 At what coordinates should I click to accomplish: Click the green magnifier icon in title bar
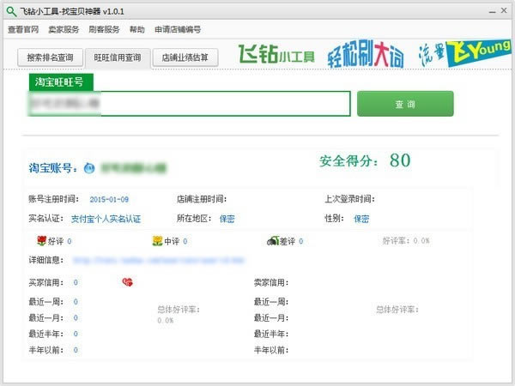[9, 11]
